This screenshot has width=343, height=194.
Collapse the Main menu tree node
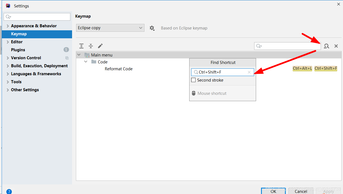(79, 55)
